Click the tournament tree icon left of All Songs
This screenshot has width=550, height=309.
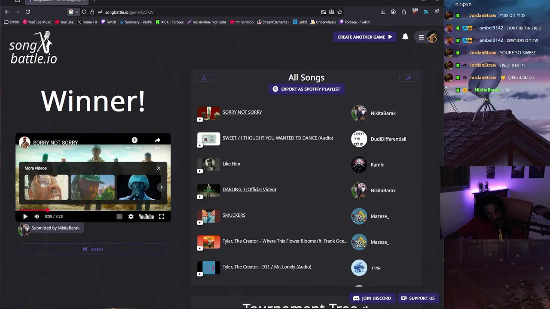click(x=204, y=78)
